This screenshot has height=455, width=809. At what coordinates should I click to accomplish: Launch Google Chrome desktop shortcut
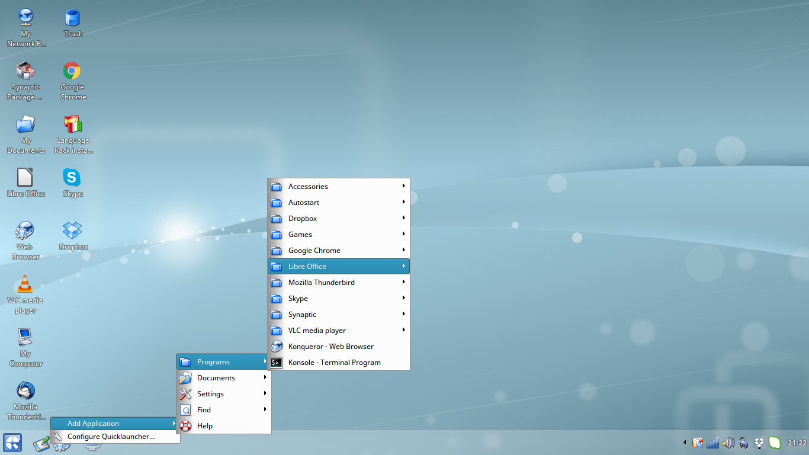(72, 81)
